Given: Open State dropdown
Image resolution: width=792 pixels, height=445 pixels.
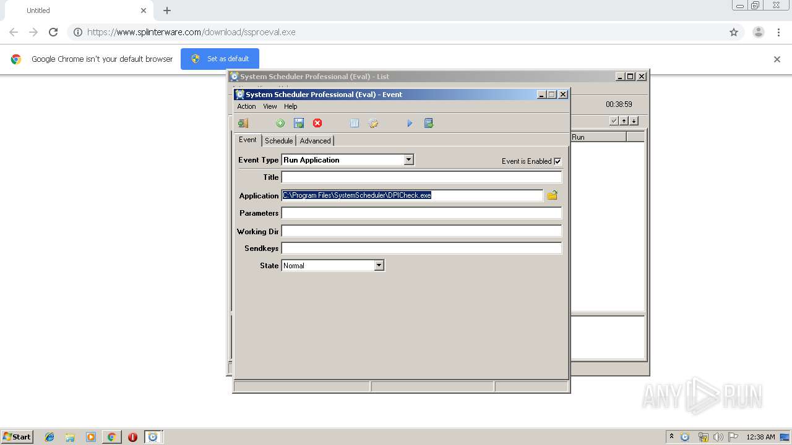Looking at the screenshot, I should tap(379, 265).
